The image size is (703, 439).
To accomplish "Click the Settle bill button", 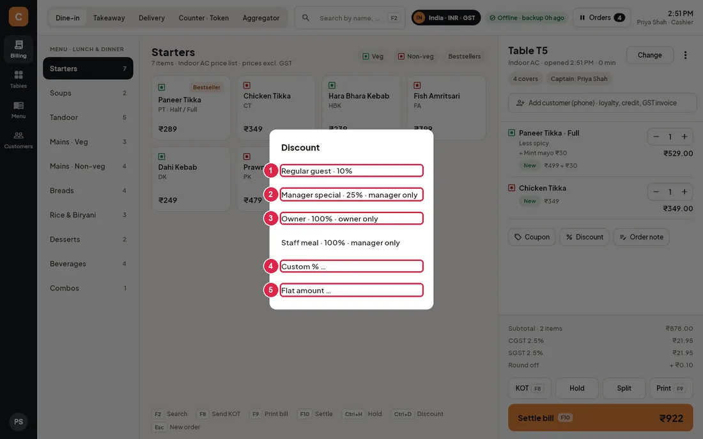I will tap(600, 418).
